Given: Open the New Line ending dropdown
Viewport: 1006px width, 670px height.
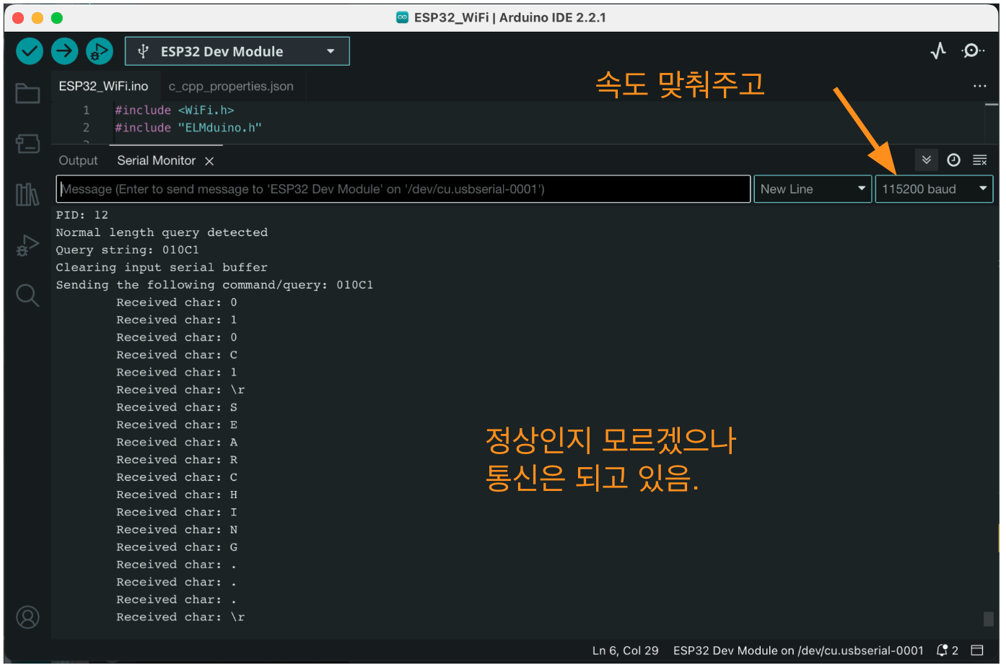Looking at the screenshot, I should pos(813,189).
